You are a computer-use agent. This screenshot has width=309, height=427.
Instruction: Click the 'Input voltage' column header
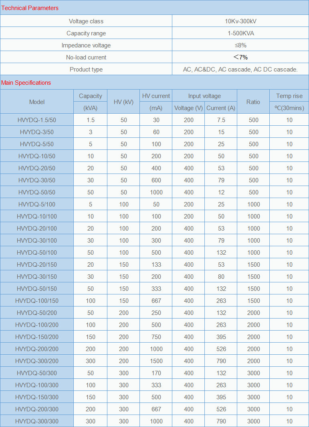pyautogui.click(x=204, y=96)
